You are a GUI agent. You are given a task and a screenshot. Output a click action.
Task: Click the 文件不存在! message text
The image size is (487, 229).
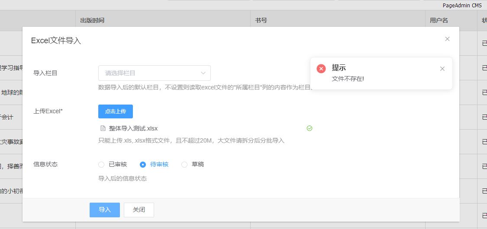click(348, 79)
